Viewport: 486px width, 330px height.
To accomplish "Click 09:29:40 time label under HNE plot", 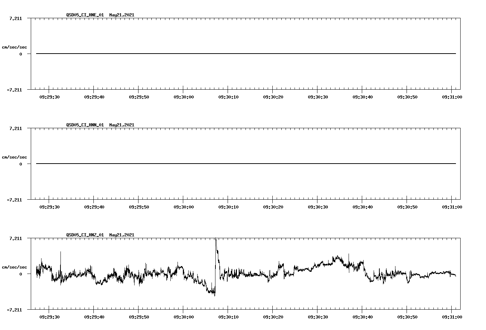I will pos(94,97).
